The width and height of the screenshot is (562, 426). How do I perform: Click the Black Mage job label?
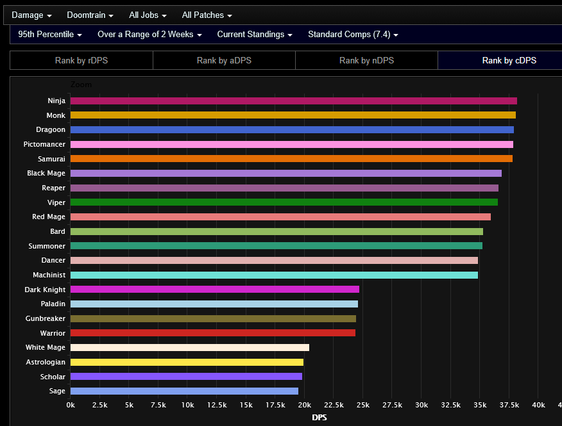point(46,173)
